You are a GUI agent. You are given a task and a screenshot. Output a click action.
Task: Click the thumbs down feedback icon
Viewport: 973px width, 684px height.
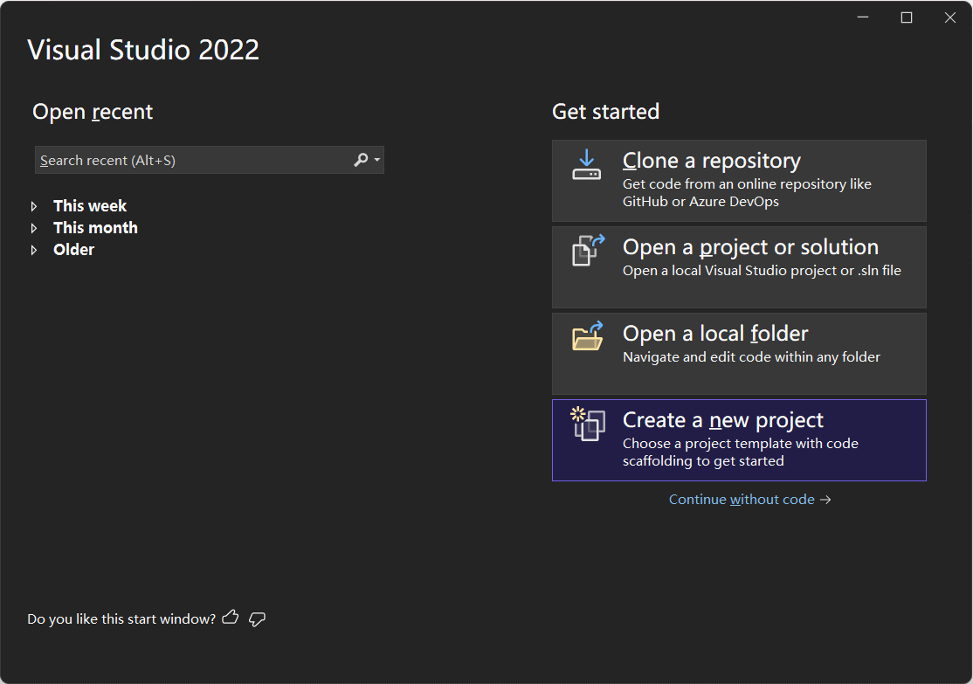[x=257, y=619]
